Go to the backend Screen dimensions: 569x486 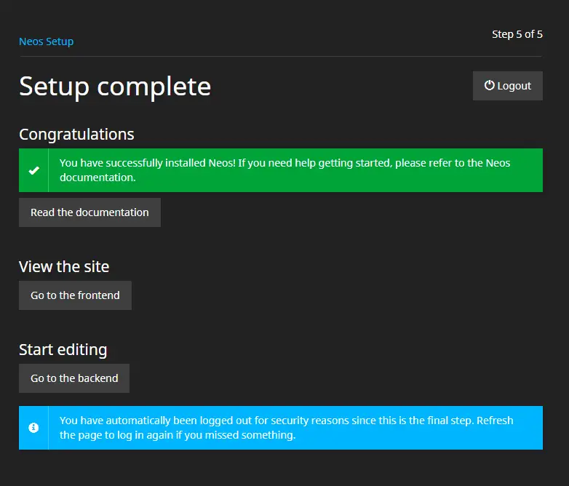pos(74,378)
